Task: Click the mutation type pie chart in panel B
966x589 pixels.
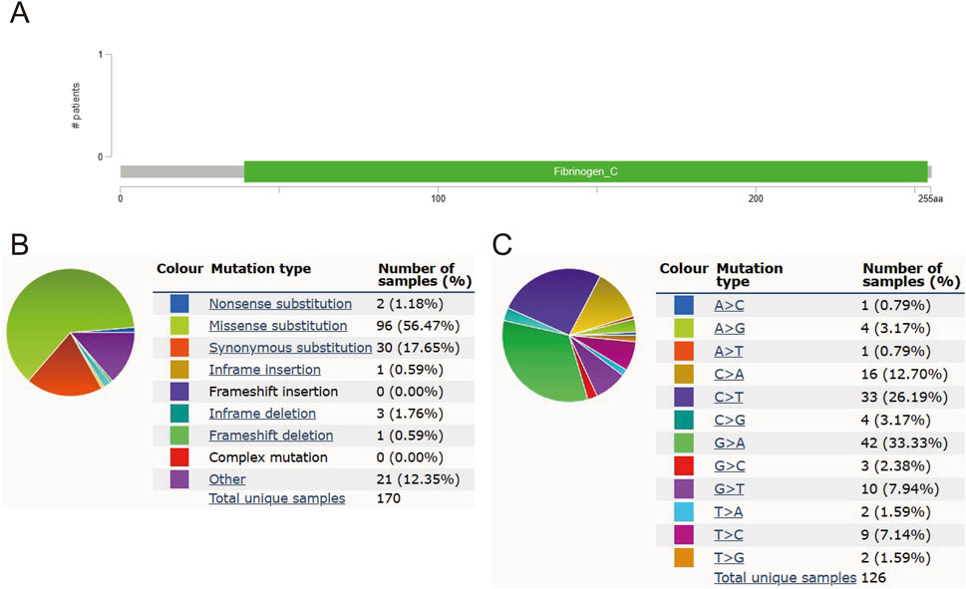Action: [70, 333]
